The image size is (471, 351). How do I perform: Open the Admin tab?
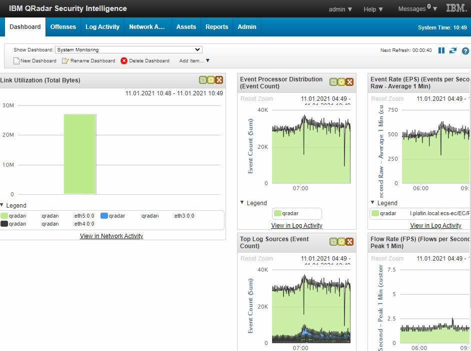[247, 26]
